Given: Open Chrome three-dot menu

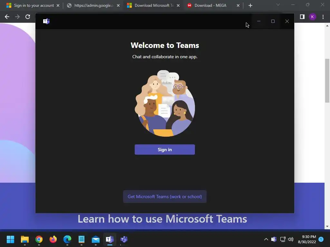Looking at the screenshot, I should tap(323, 17).
